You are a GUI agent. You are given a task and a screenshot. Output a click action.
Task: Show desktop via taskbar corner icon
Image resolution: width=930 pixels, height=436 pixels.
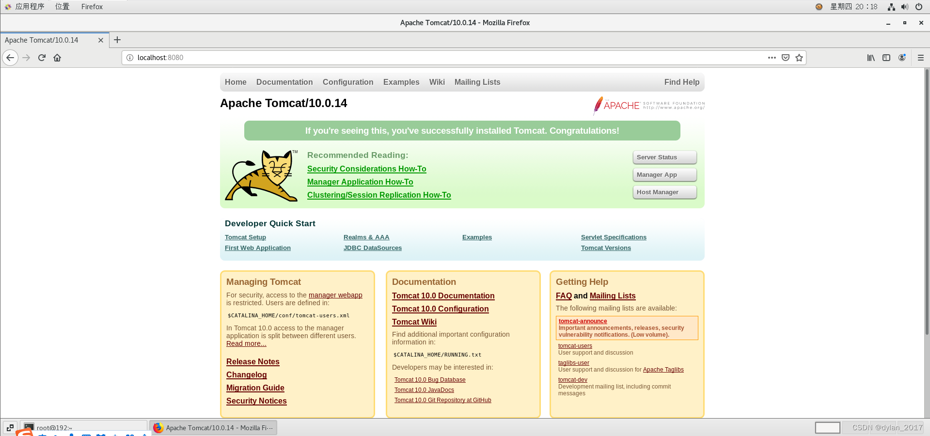pos(10,428)
